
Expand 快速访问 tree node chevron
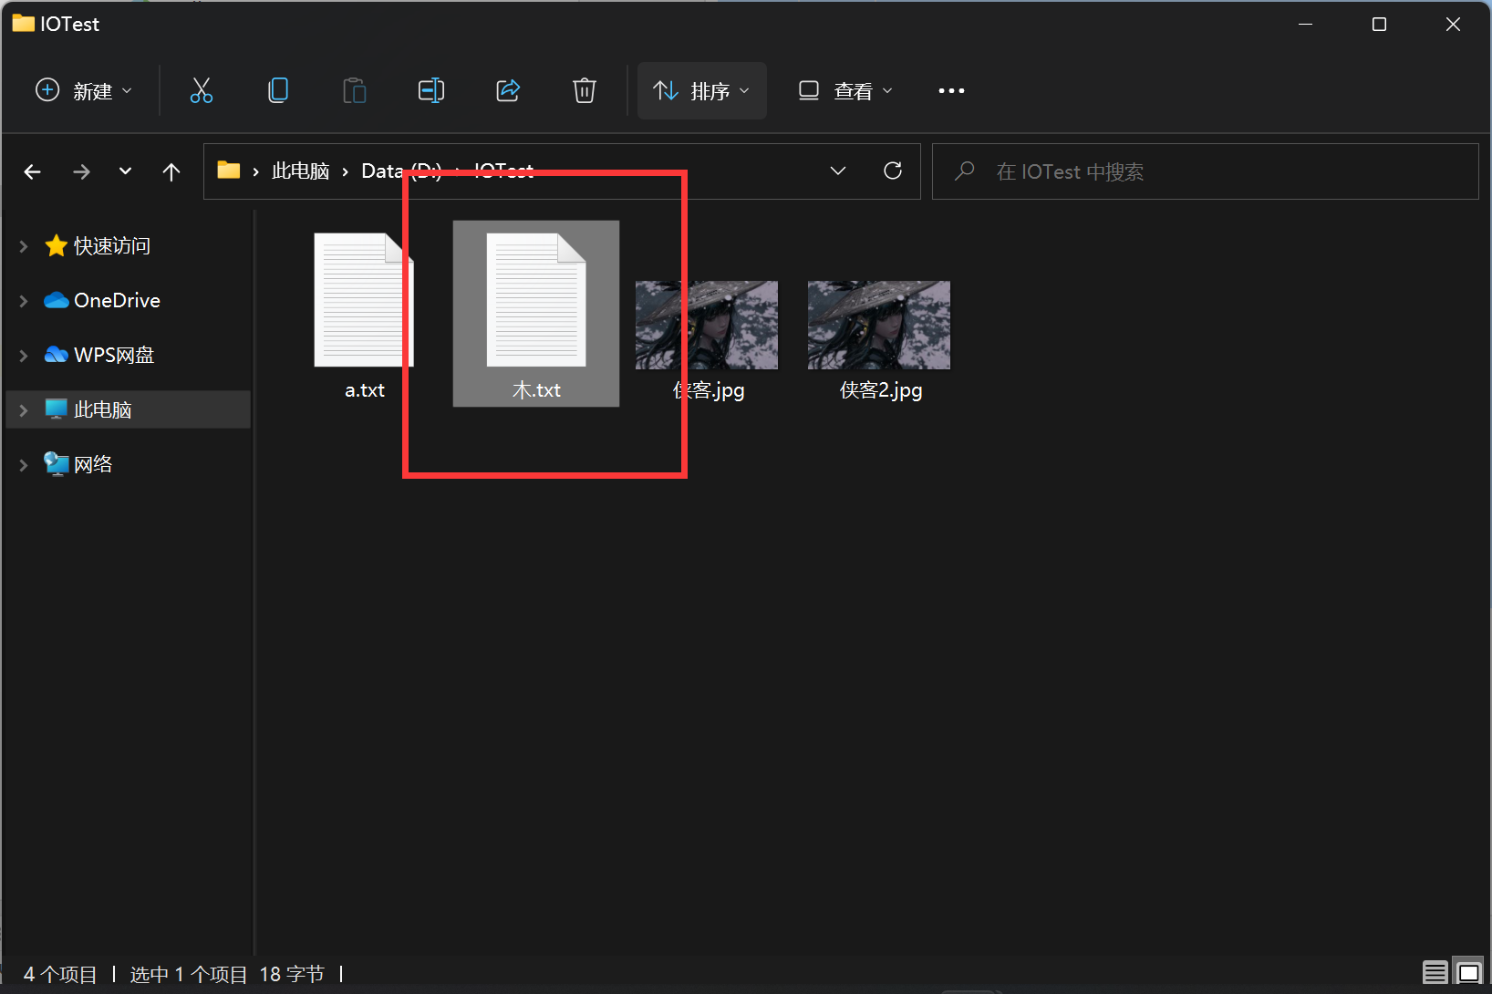tap(24, 246)
